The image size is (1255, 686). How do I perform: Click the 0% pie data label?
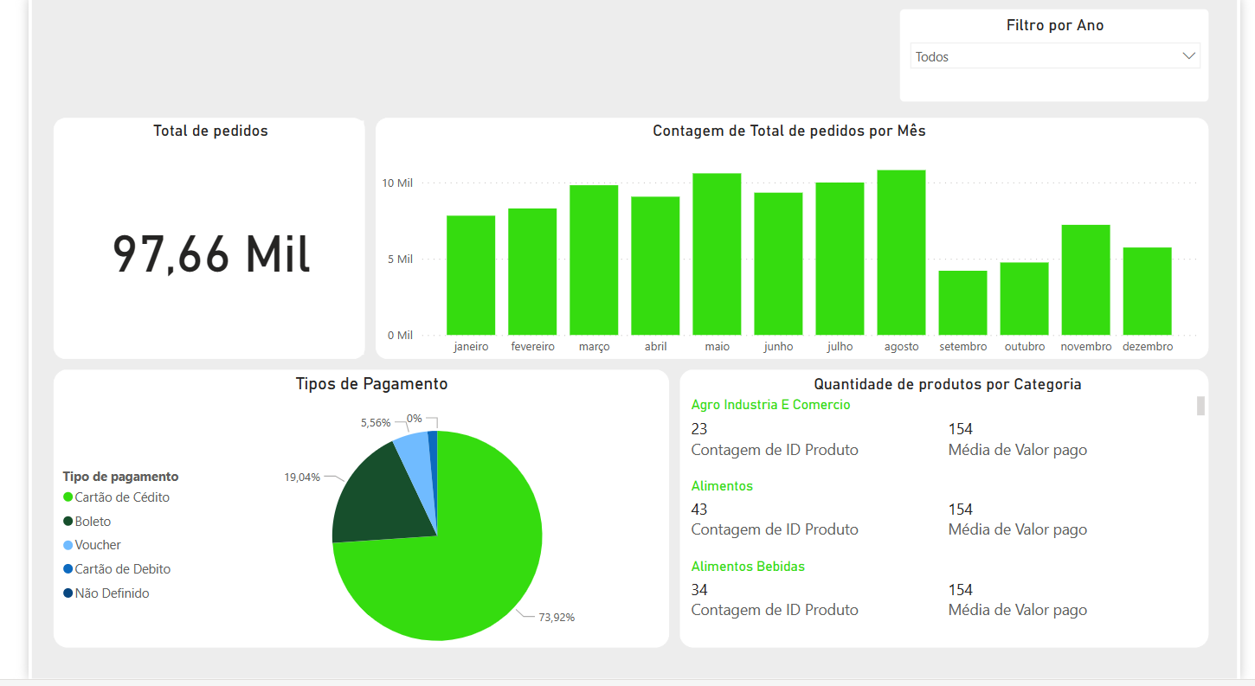point(415,419)
